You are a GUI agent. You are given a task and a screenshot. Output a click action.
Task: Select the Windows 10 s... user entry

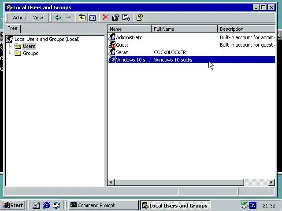(191, 60)
